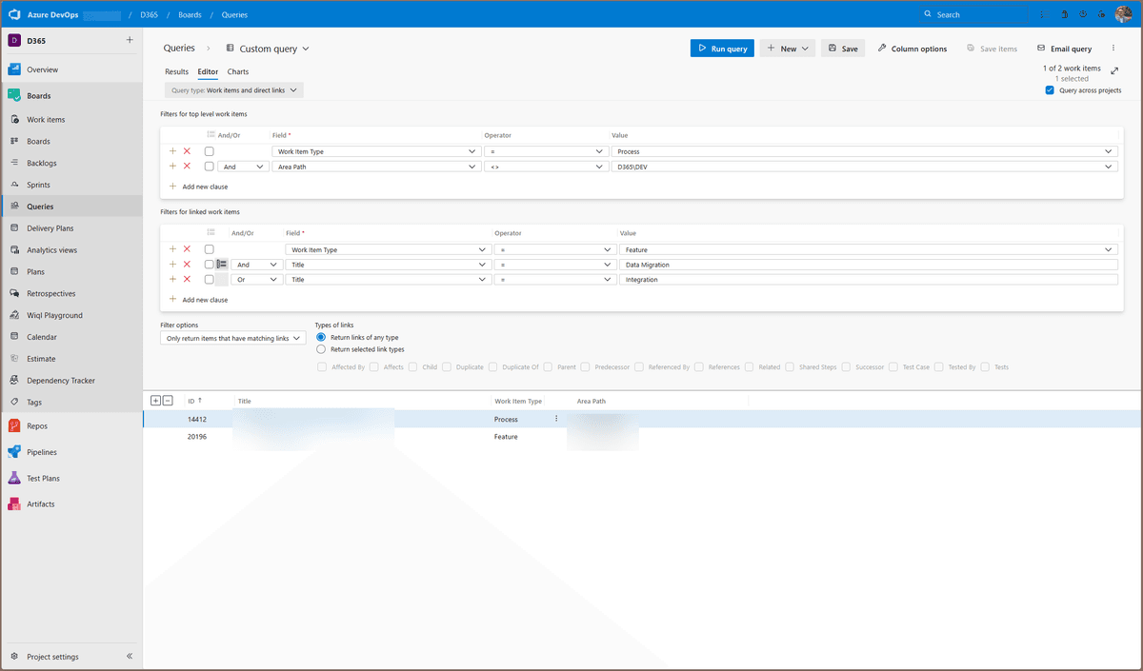This screenshot has height=671, width=1143.
Task: Select Return links of any type
Action: pyautogui.click(x=321, y=337)
